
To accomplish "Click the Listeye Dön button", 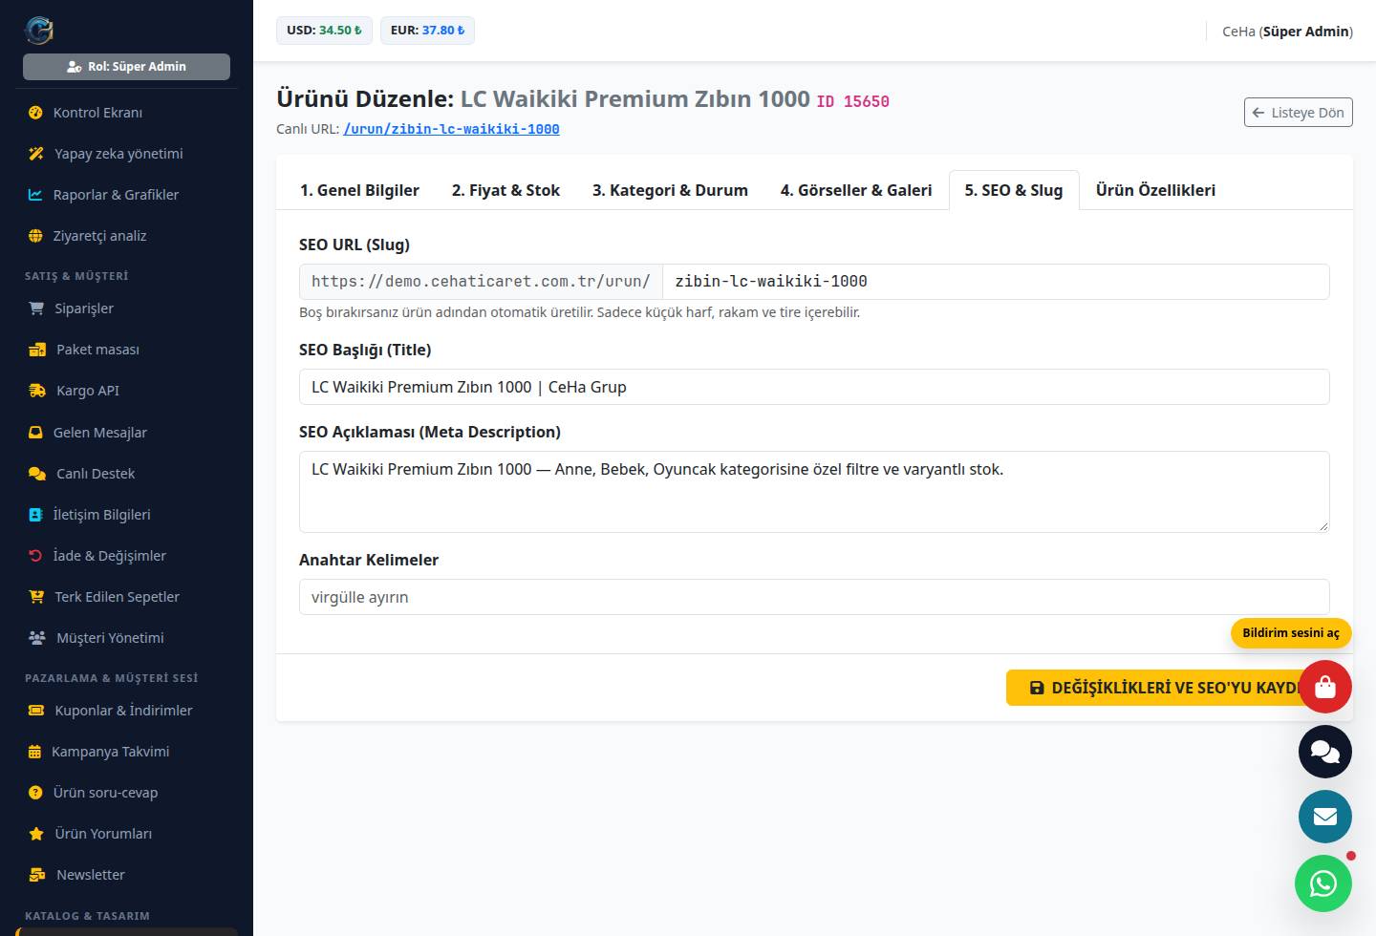I will pos(1299,113).
